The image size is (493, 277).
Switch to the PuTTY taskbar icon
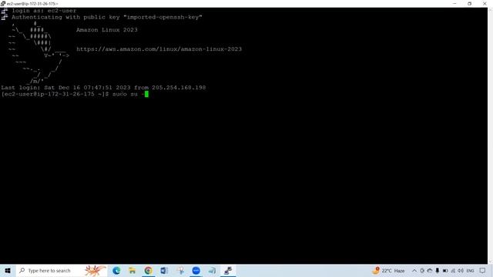coord(228,270)
